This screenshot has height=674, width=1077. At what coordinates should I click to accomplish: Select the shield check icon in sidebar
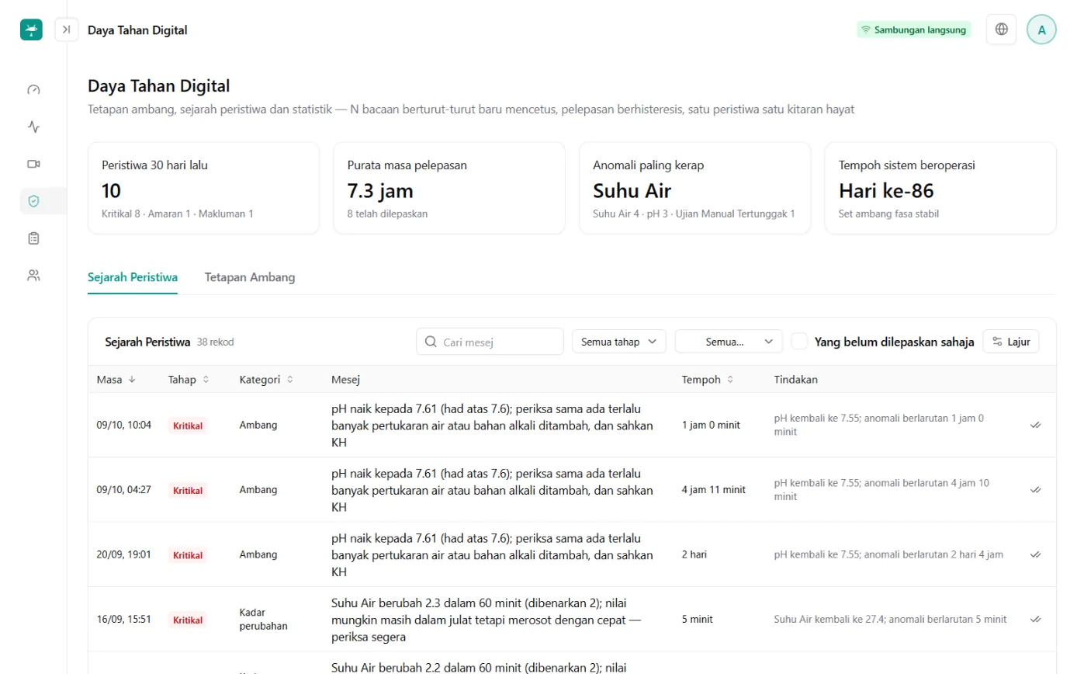tap(33, 201)
